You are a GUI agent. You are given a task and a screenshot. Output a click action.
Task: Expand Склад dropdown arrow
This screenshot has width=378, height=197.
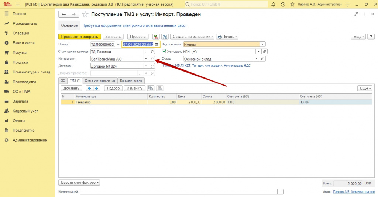(257, 59)
